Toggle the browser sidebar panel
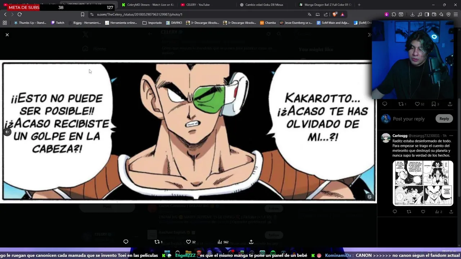Image resolution: width=461 pixels, height=259 pixels. point(427,14)
